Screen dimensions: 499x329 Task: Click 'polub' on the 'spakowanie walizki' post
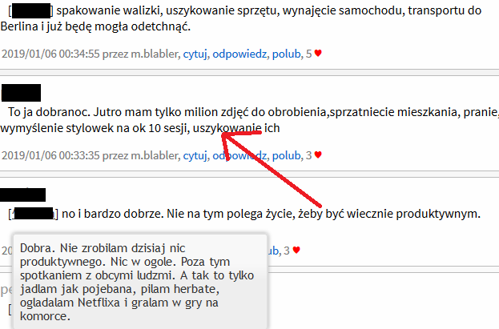(286, 54)
